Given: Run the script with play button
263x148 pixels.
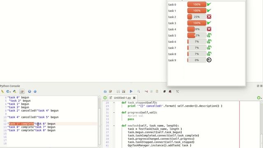Looking at the screenshot, I should coord(131,91).
